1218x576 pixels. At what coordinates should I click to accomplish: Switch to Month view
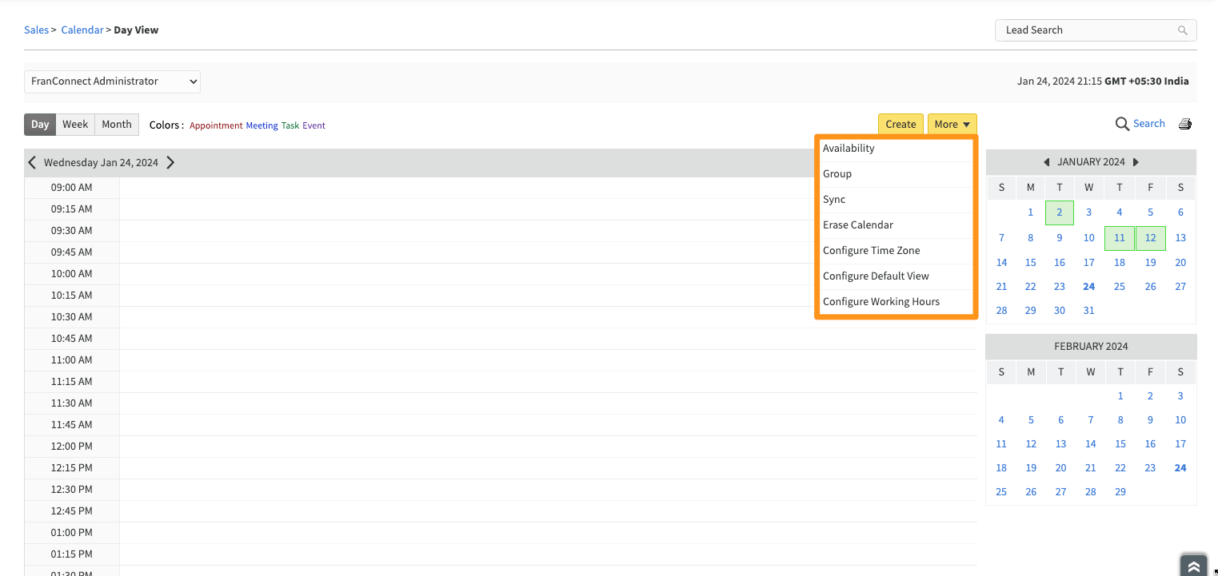coord(117,125)
